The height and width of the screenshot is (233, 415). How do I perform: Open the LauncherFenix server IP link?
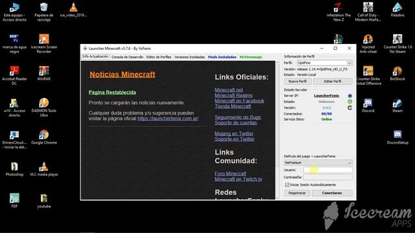(x=327, y=96)
